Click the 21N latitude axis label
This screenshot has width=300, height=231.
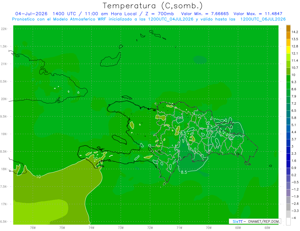point(4,64)
